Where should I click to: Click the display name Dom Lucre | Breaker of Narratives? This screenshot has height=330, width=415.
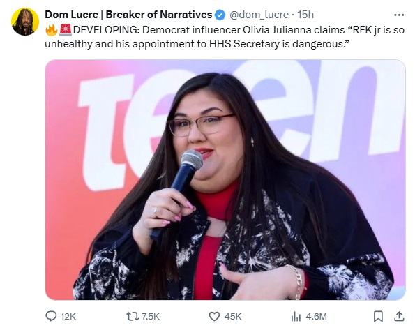tap(128, 15)
